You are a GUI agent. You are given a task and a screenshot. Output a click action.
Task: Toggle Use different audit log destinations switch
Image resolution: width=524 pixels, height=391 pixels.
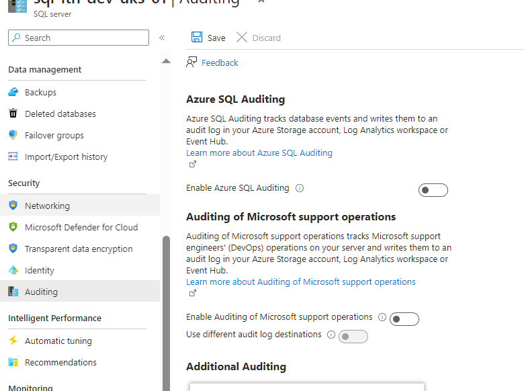pyautogui.click(x=353, y=337)
